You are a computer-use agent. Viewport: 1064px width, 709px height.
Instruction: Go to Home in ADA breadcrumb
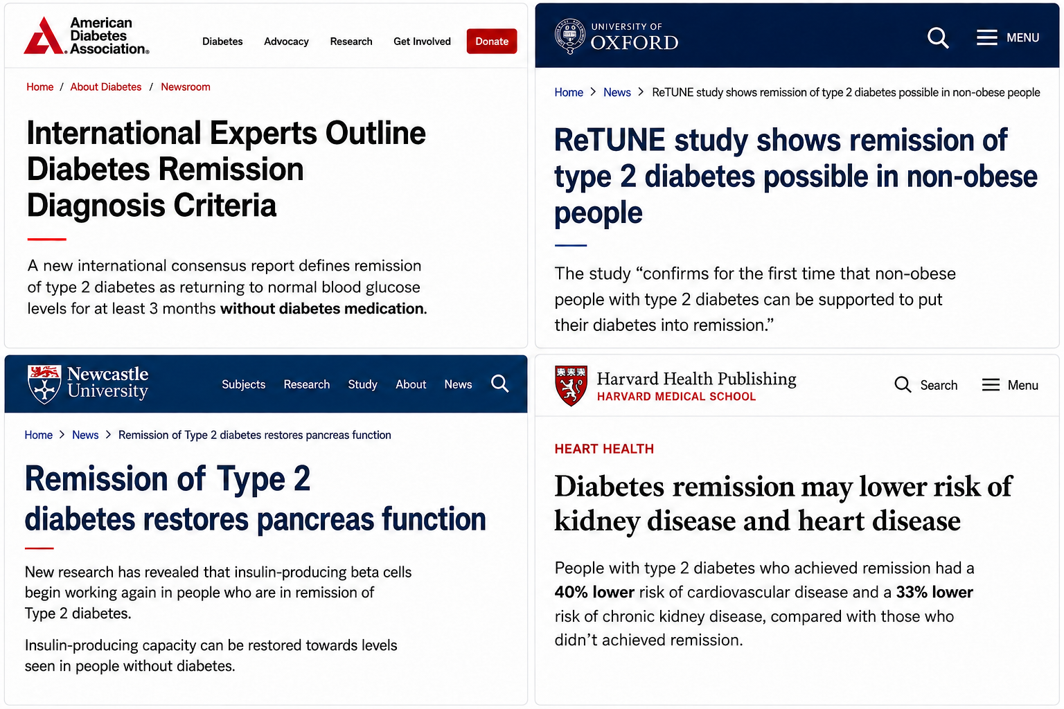coord(40,87)
